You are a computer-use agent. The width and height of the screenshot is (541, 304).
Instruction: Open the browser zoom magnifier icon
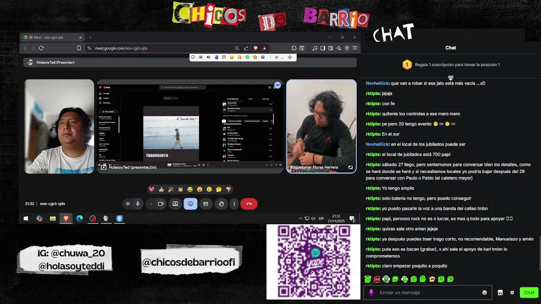[237, 48]
